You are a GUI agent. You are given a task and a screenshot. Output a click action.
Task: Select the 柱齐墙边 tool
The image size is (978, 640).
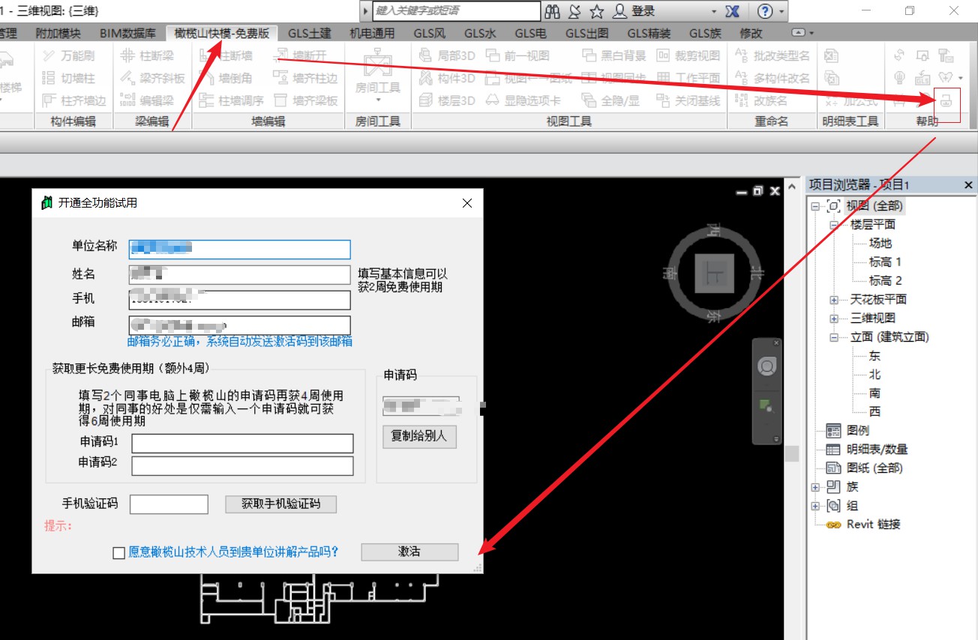click(x=73, y=100)
